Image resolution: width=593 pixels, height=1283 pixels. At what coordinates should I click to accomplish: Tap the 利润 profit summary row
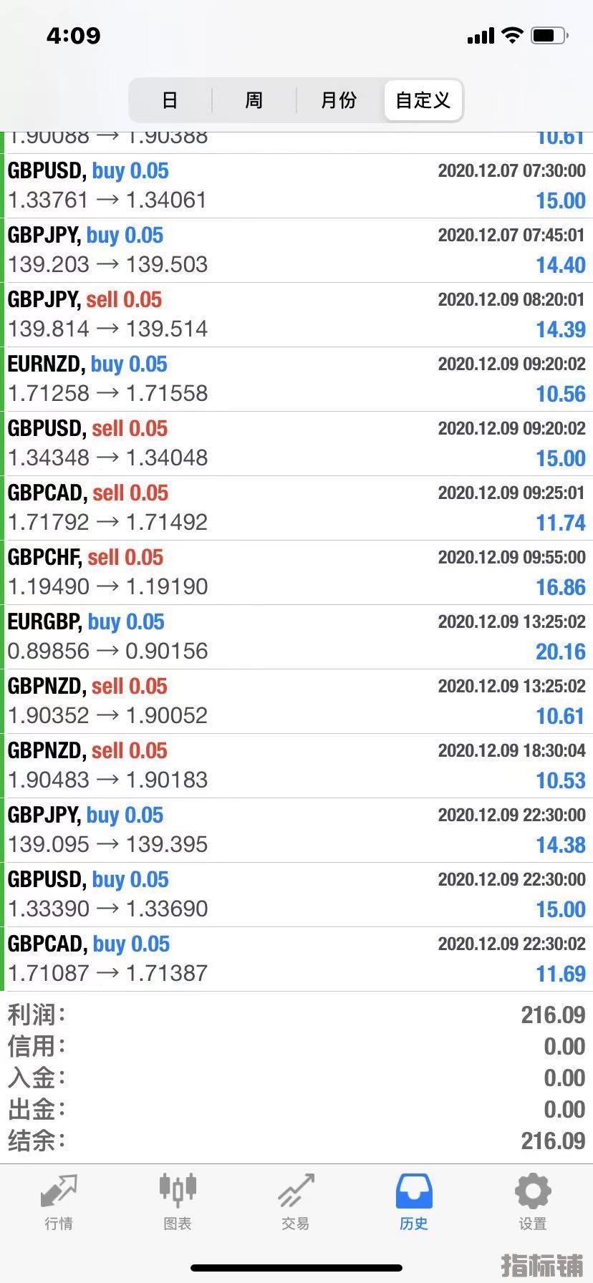[296, 1015]
